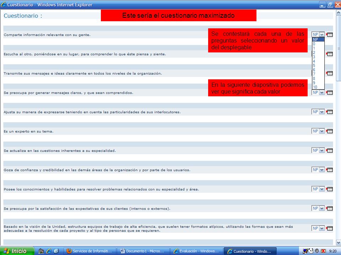The height and width of the screenshot is (255, 341).
Task: Open the table icon beside 'Se actualiza en las cuestiones'
Action: pos(330,150)
